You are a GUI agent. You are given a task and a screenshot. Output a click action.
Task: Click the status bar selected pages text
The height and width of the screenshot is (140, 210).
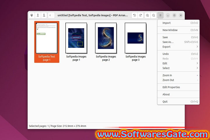pos(57,126)
